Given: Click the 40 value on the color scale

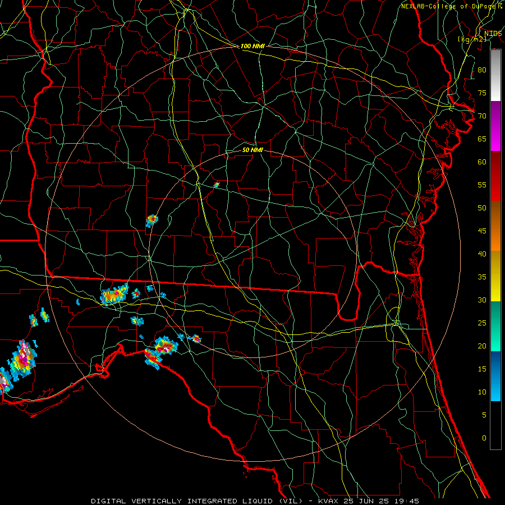Looking at the screenshot, I should (x=482, y=254).
